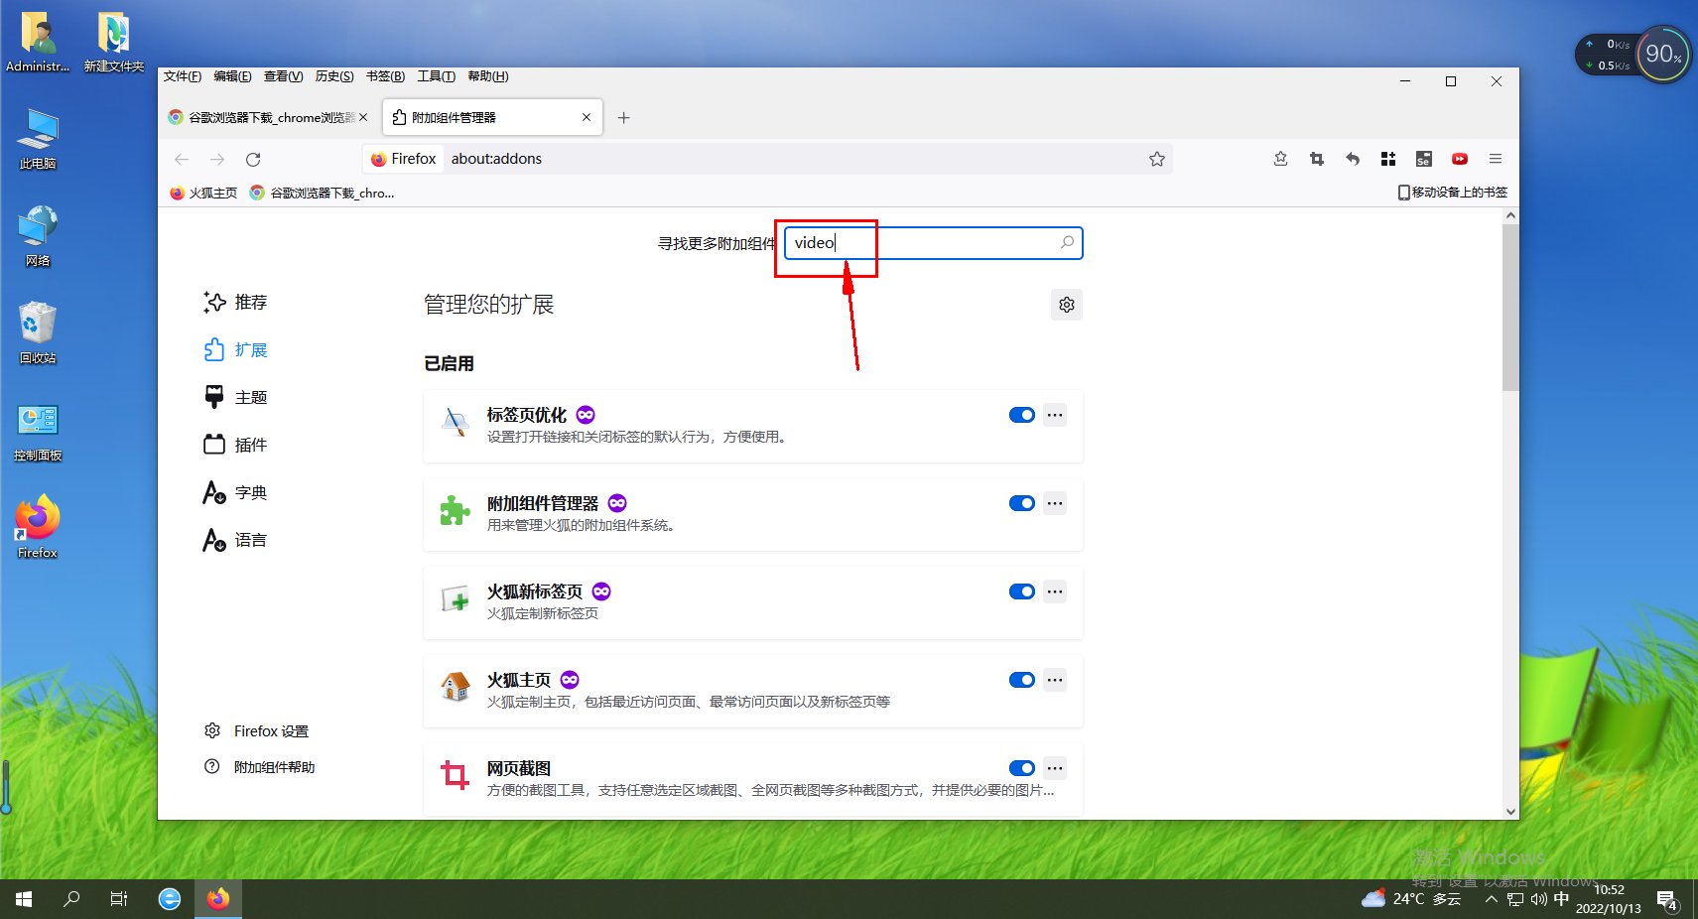
Task: Open 附加组件帮助 link
Action: 259,767
